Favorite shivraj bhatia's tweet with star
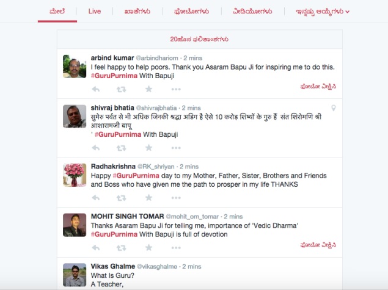 click(148, 148)
